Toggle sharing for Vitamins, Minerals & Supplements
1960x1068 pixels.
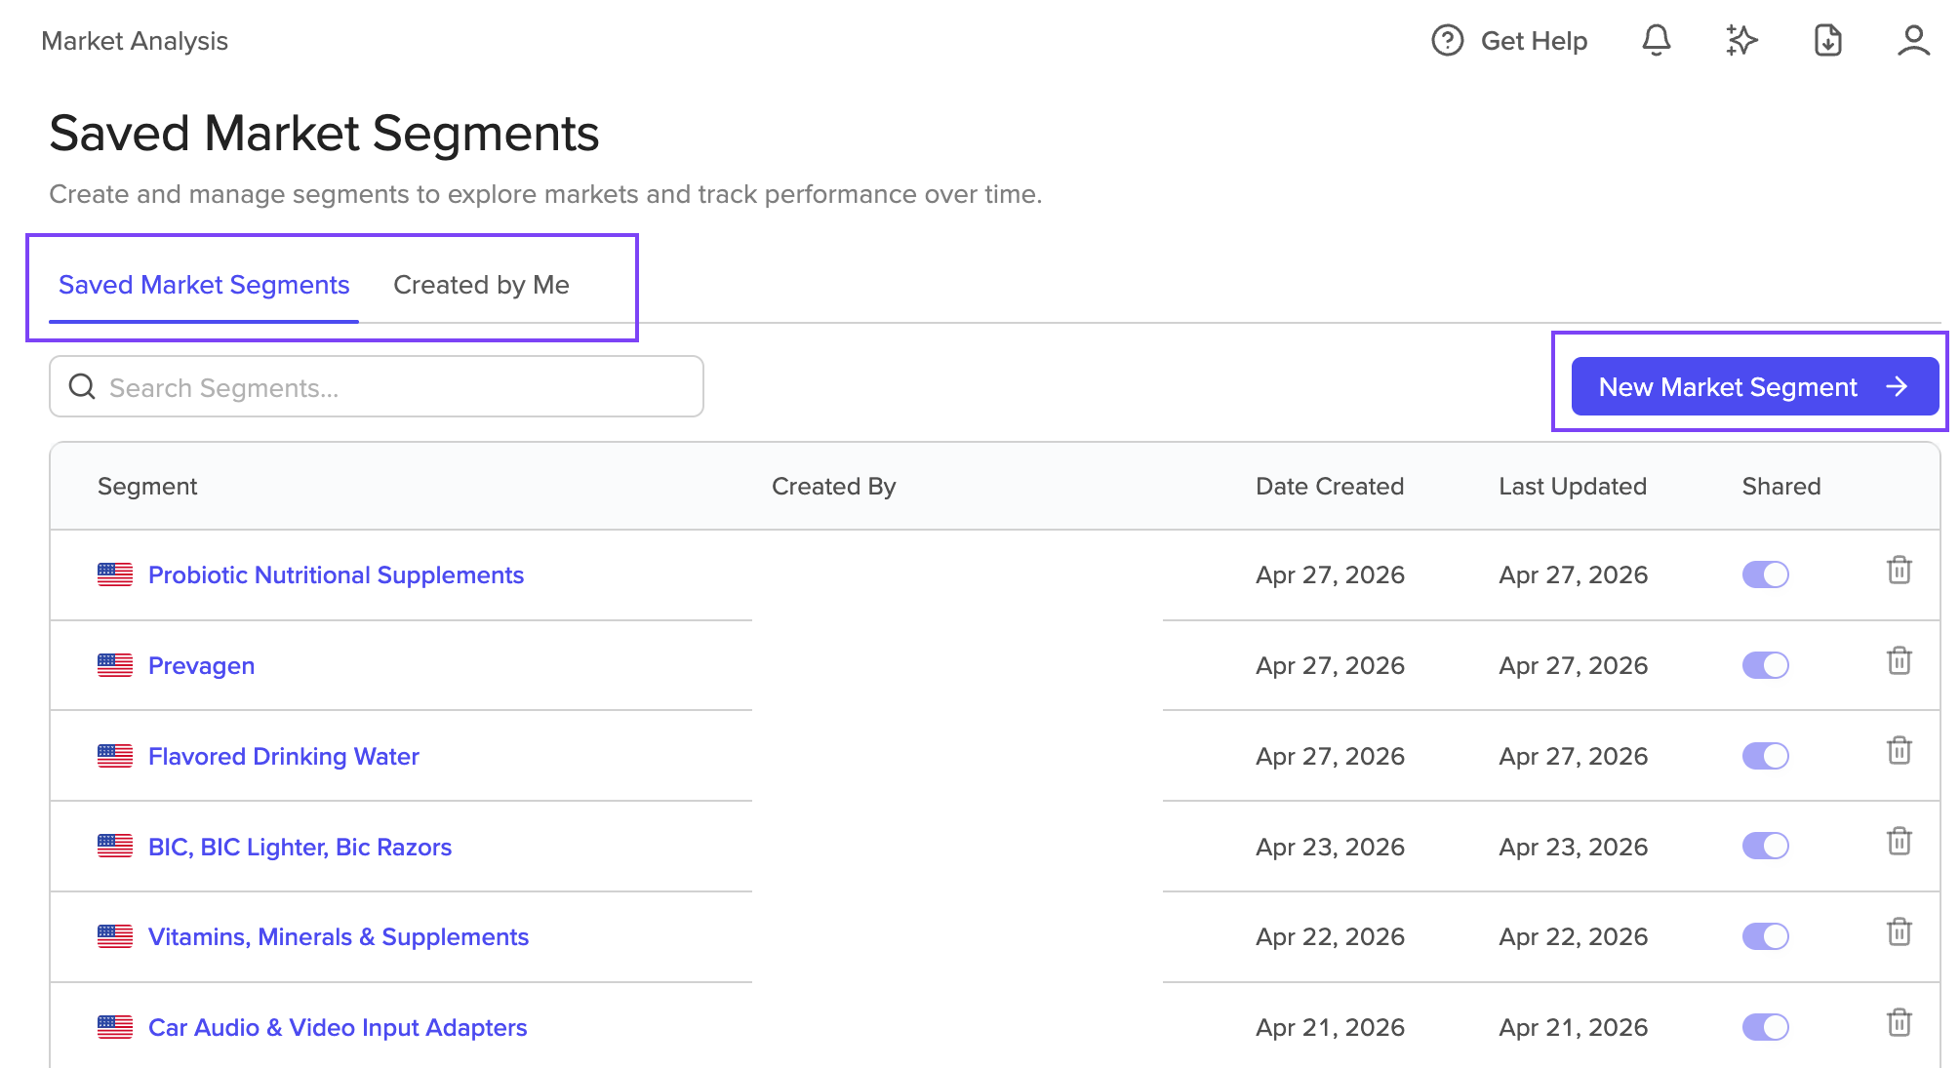[1765, 936]
